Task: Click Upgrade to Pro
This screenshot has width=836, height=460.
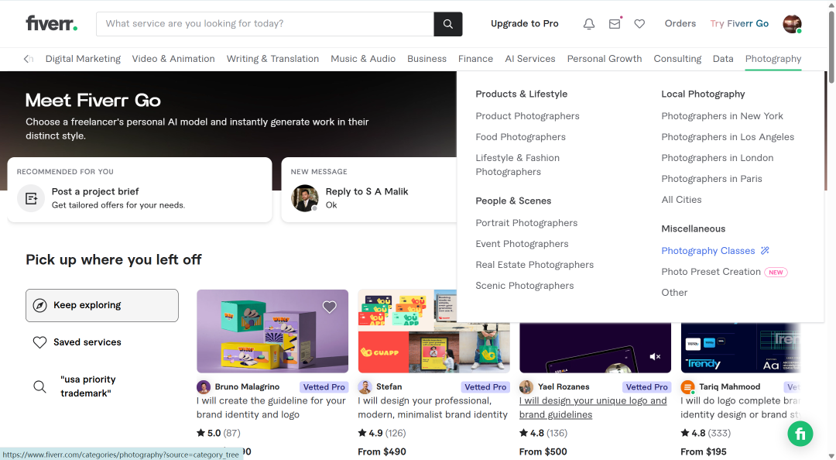Action: (525, 23)
